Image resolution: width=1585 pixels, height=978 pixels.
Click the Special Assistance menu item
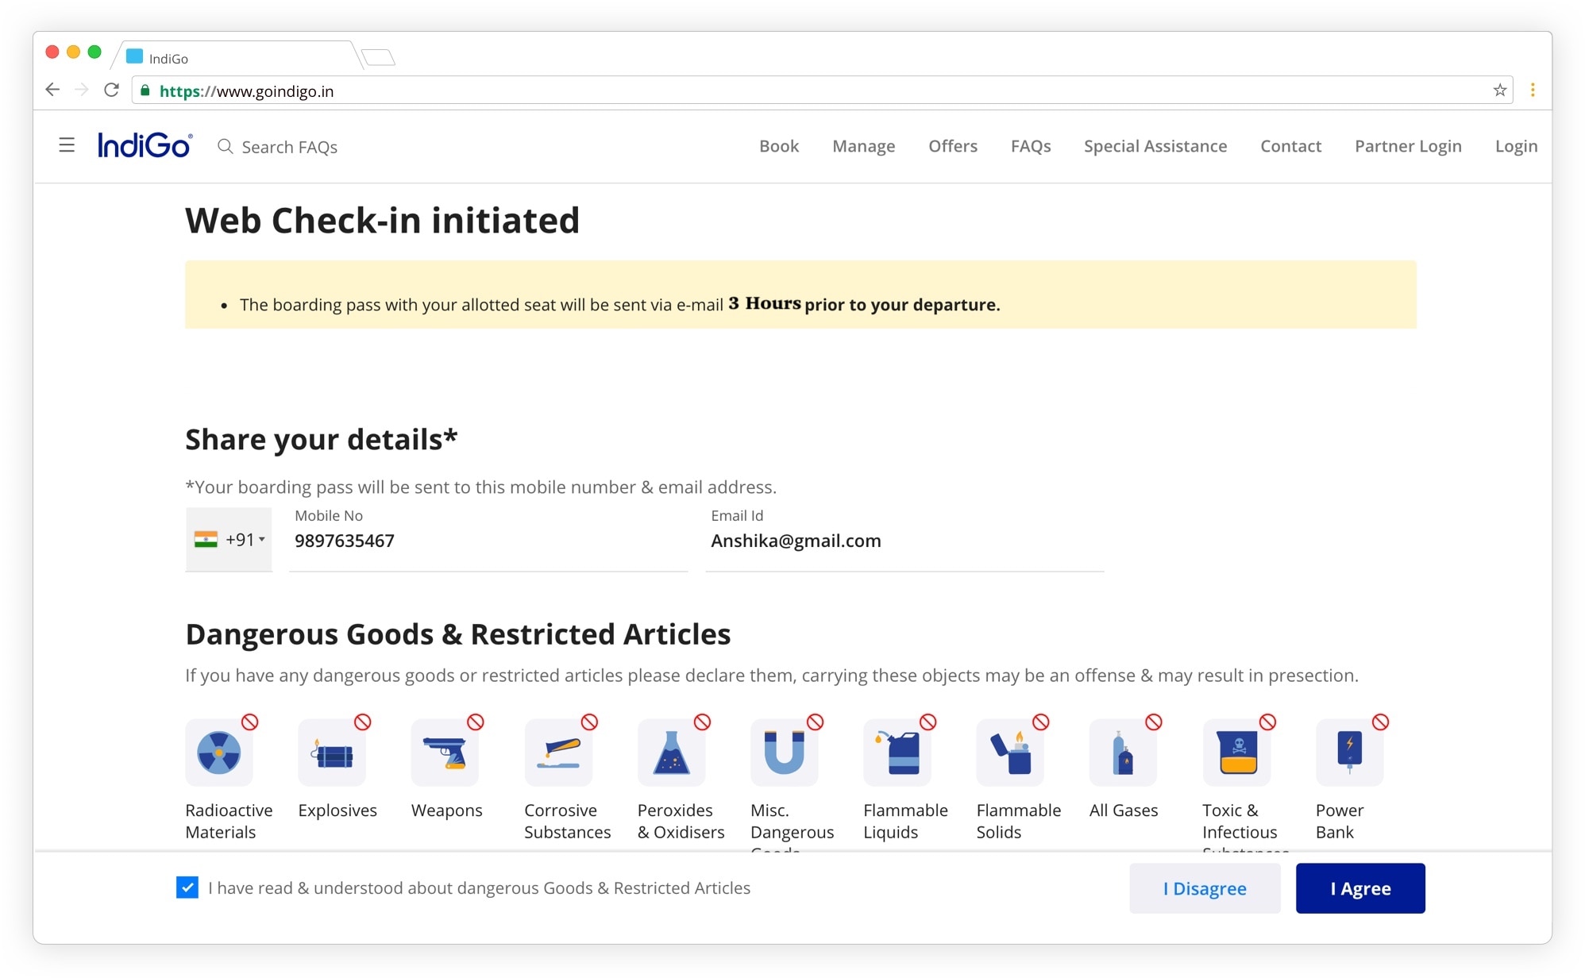1155,145
